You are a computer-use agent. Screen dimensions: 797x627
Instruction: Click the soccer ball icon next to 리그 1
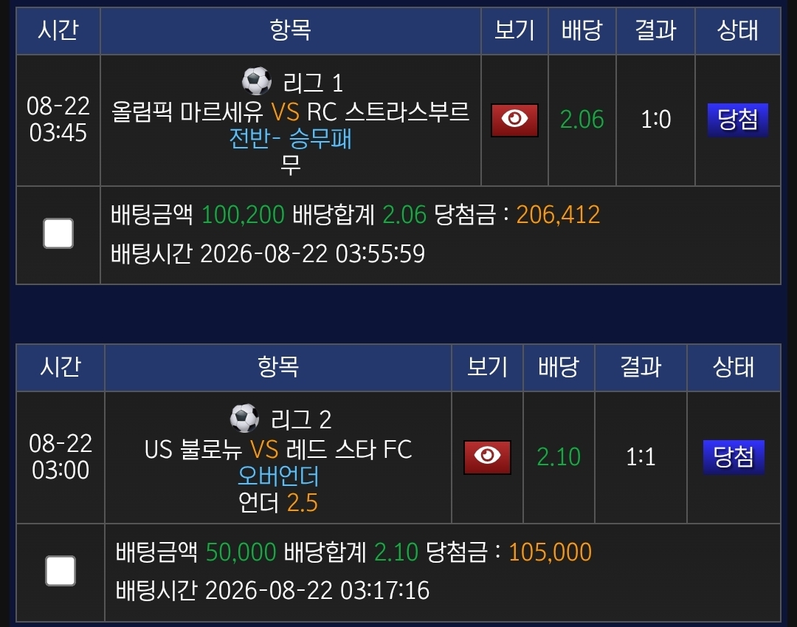(257, 81)
